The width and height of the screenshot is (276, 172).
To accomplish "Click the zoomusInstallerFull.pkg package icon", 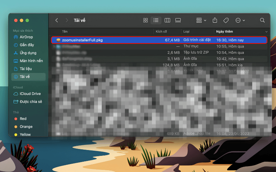I will pyautogui.click(x=58, y=40).
